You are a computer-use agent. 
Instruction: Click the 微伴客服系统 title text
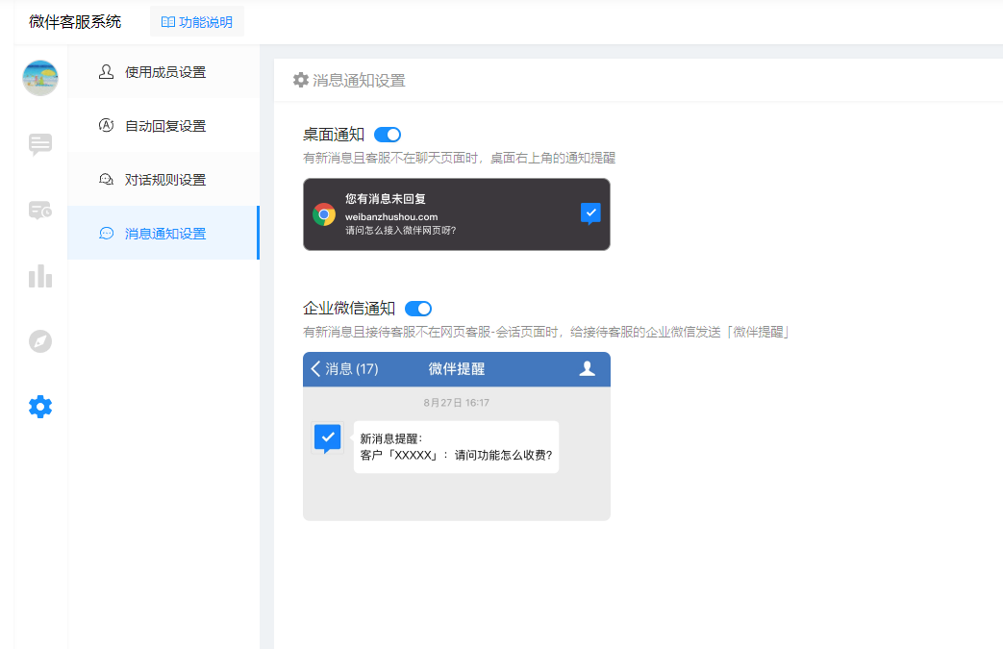[x=75, y=22]
